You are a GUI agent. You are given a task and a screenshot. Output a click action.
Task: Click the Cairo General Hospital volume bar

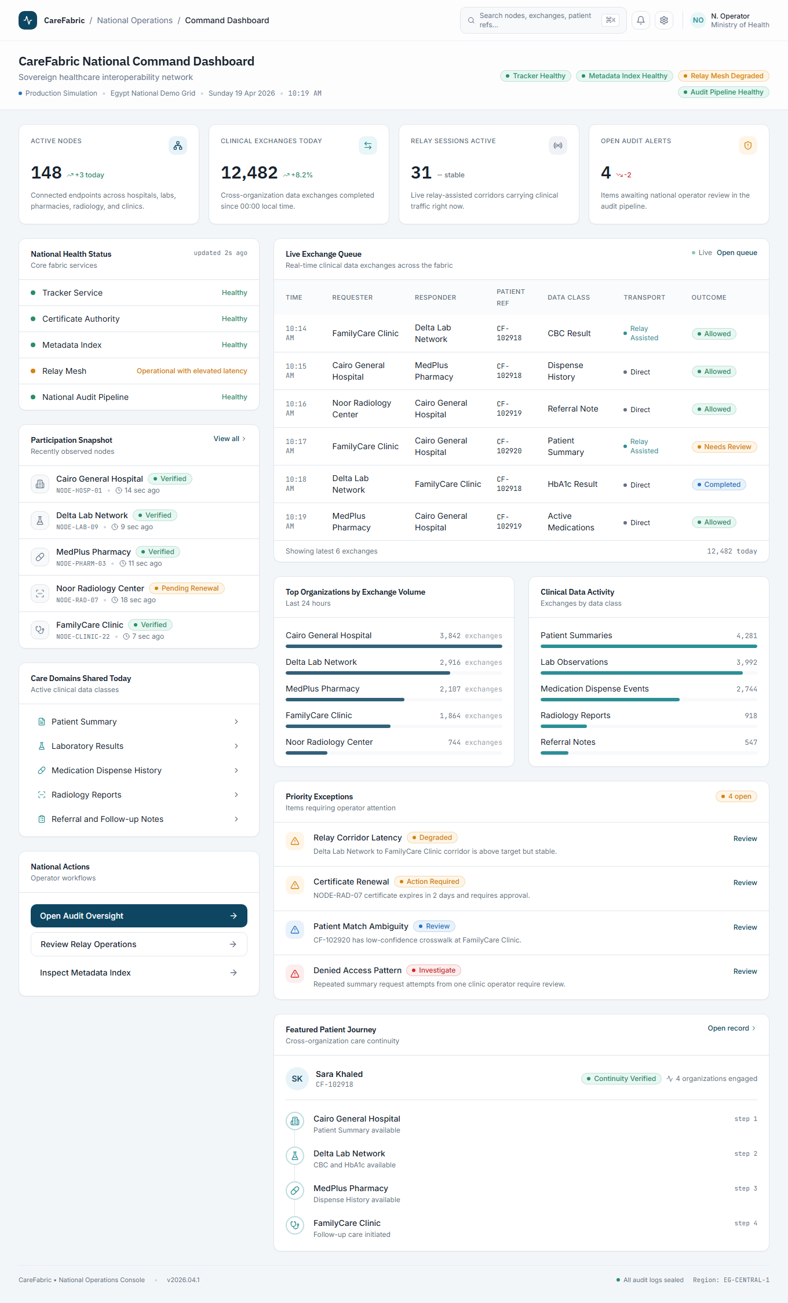pyautogui.click(x=394, y=646)
